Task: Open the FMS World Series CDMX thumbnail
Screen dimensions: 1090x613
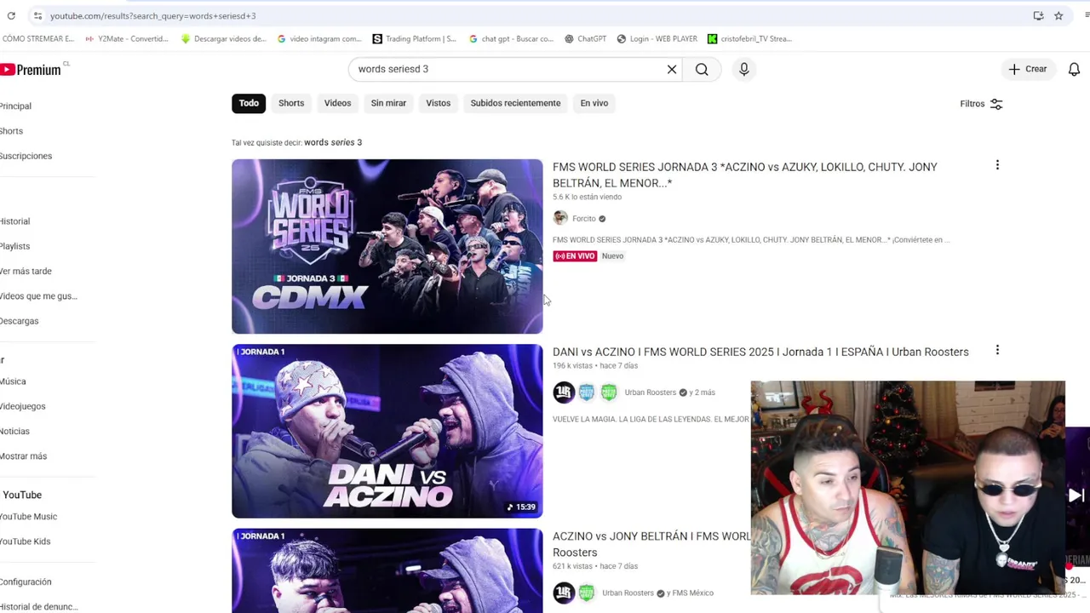Action: 387,246
